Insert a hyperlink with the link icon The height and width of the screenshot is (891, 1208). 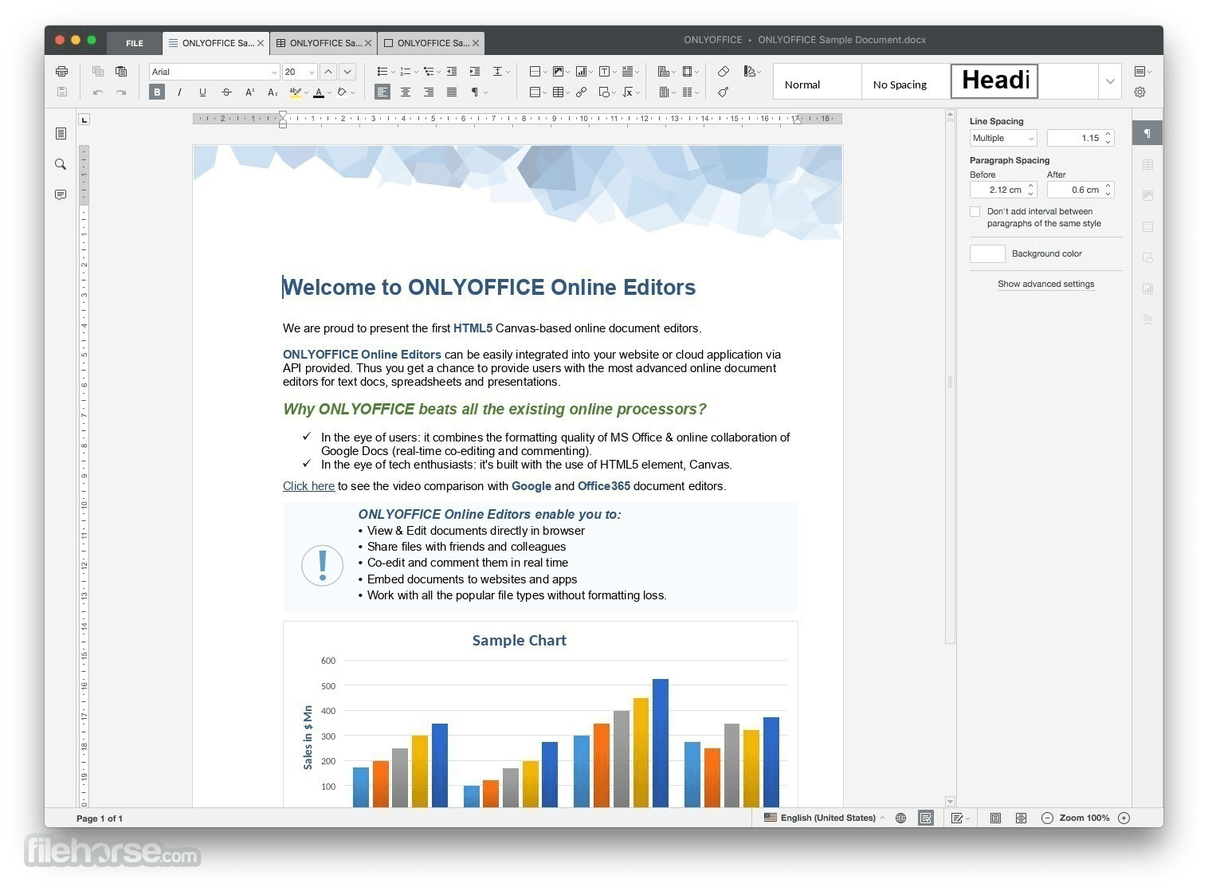click(582, 92)
